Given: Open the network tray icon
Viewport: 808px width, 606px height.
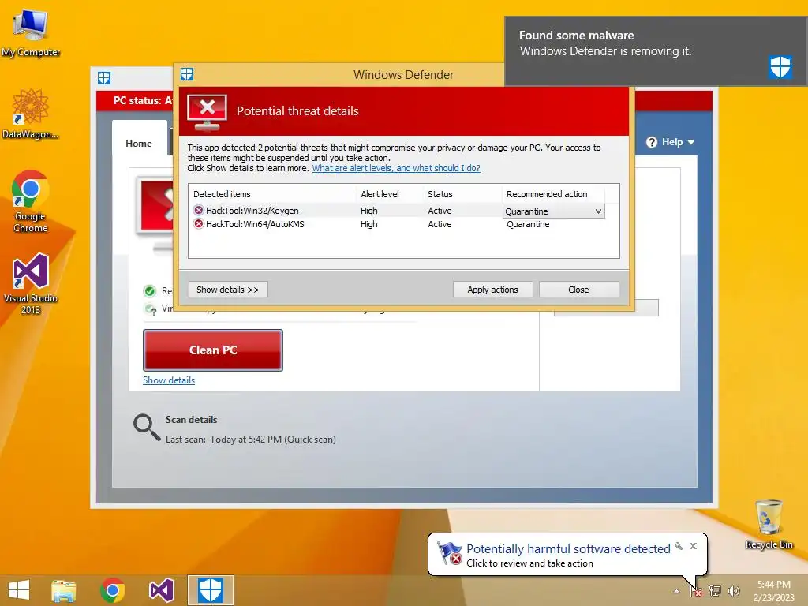Looking at the screenshot, I should tap(715, 591).
